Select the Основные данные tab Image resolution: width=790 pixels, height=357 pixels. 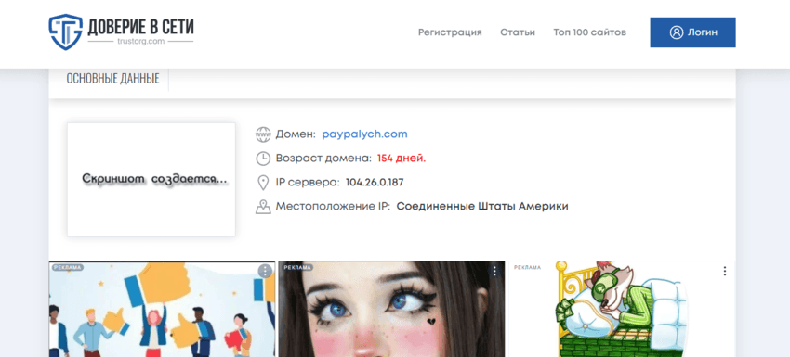point(112,79)
